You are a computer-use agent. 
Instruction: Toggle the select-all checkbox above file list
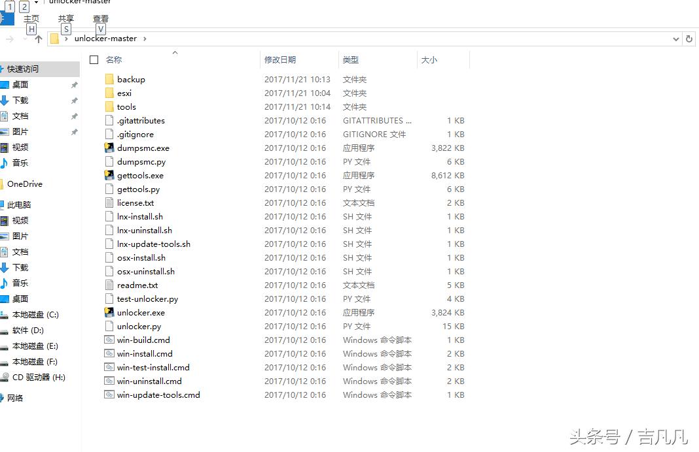pos(94,59)
